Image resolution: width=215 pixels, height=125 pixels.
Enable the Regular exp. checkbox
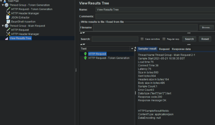click(164, 39)
